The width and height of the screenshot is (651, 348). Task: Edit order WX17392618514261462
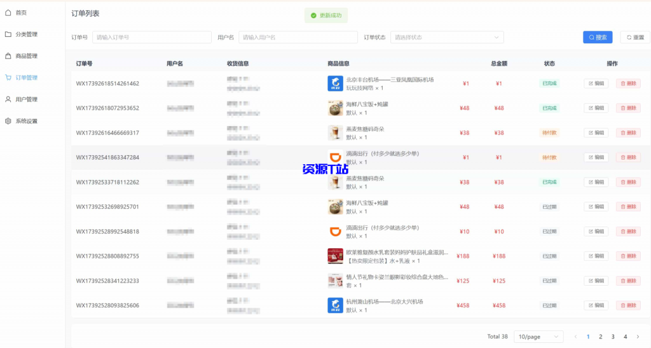(596, 83)
